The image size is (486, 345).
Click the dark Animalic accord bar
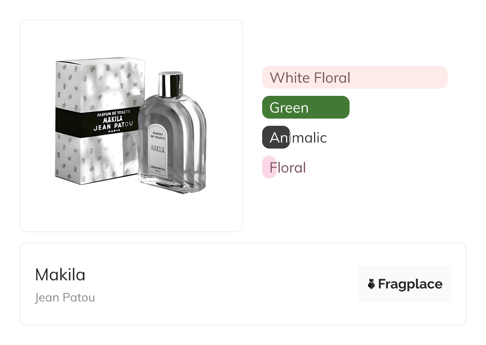(276, 137)
